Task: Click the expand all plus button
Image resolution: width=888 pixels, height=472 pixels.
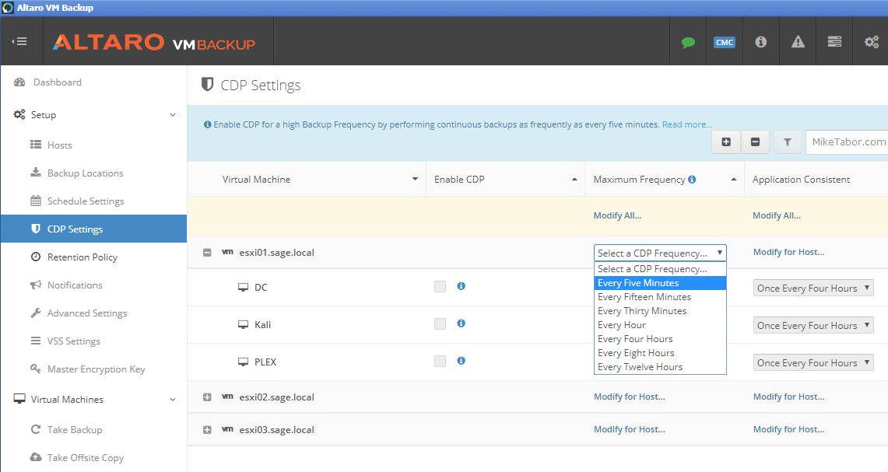Action: point(726,142)
